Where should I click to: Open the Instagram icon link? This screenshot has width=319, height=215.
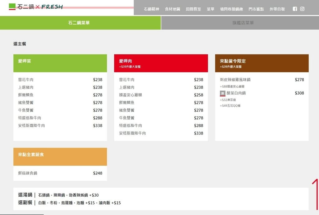(x=302, y=9)
